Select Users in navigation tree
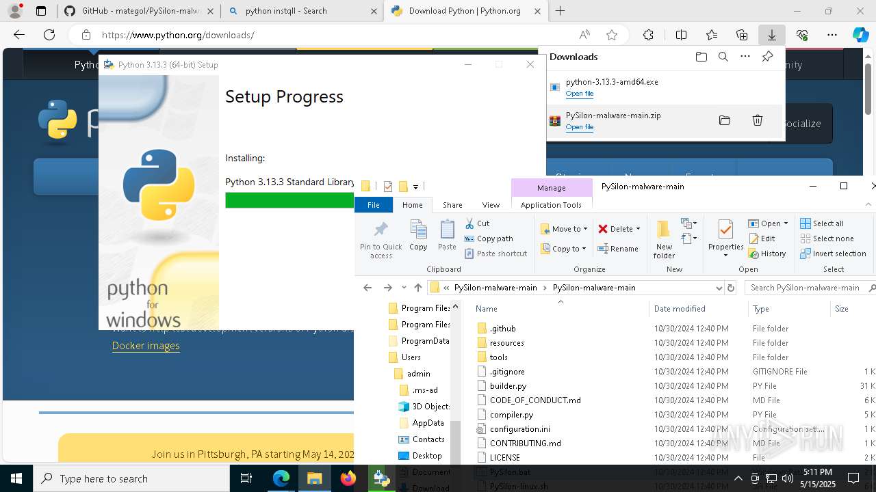This screenshot has width=876, height=492. click(411, 357)
